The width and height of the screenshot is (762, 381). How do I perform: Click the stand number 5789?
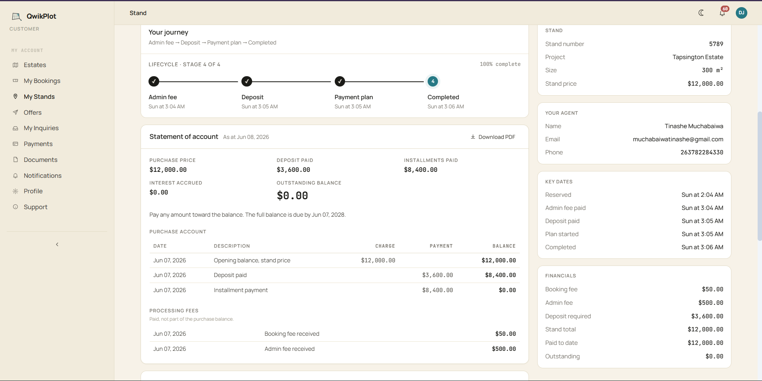716,44
